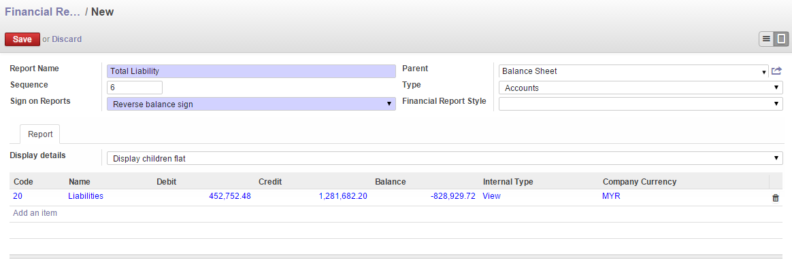Open the Type Accounts dropdown
Screen dimensions: 792x264
[640, 88]
